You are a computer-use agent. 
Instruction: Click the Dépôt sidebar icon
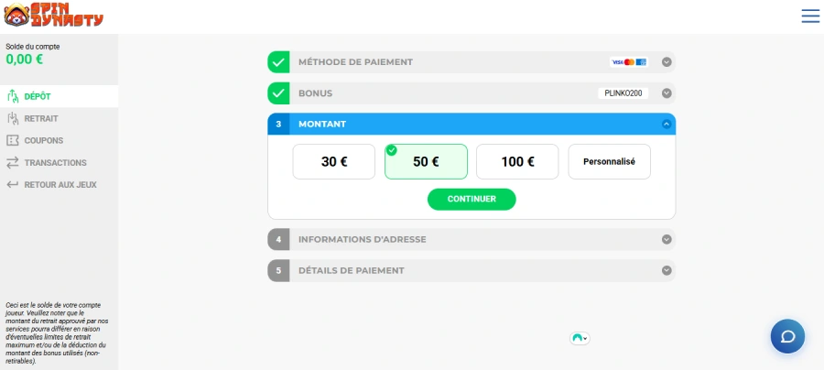click(x=13, y=96)
